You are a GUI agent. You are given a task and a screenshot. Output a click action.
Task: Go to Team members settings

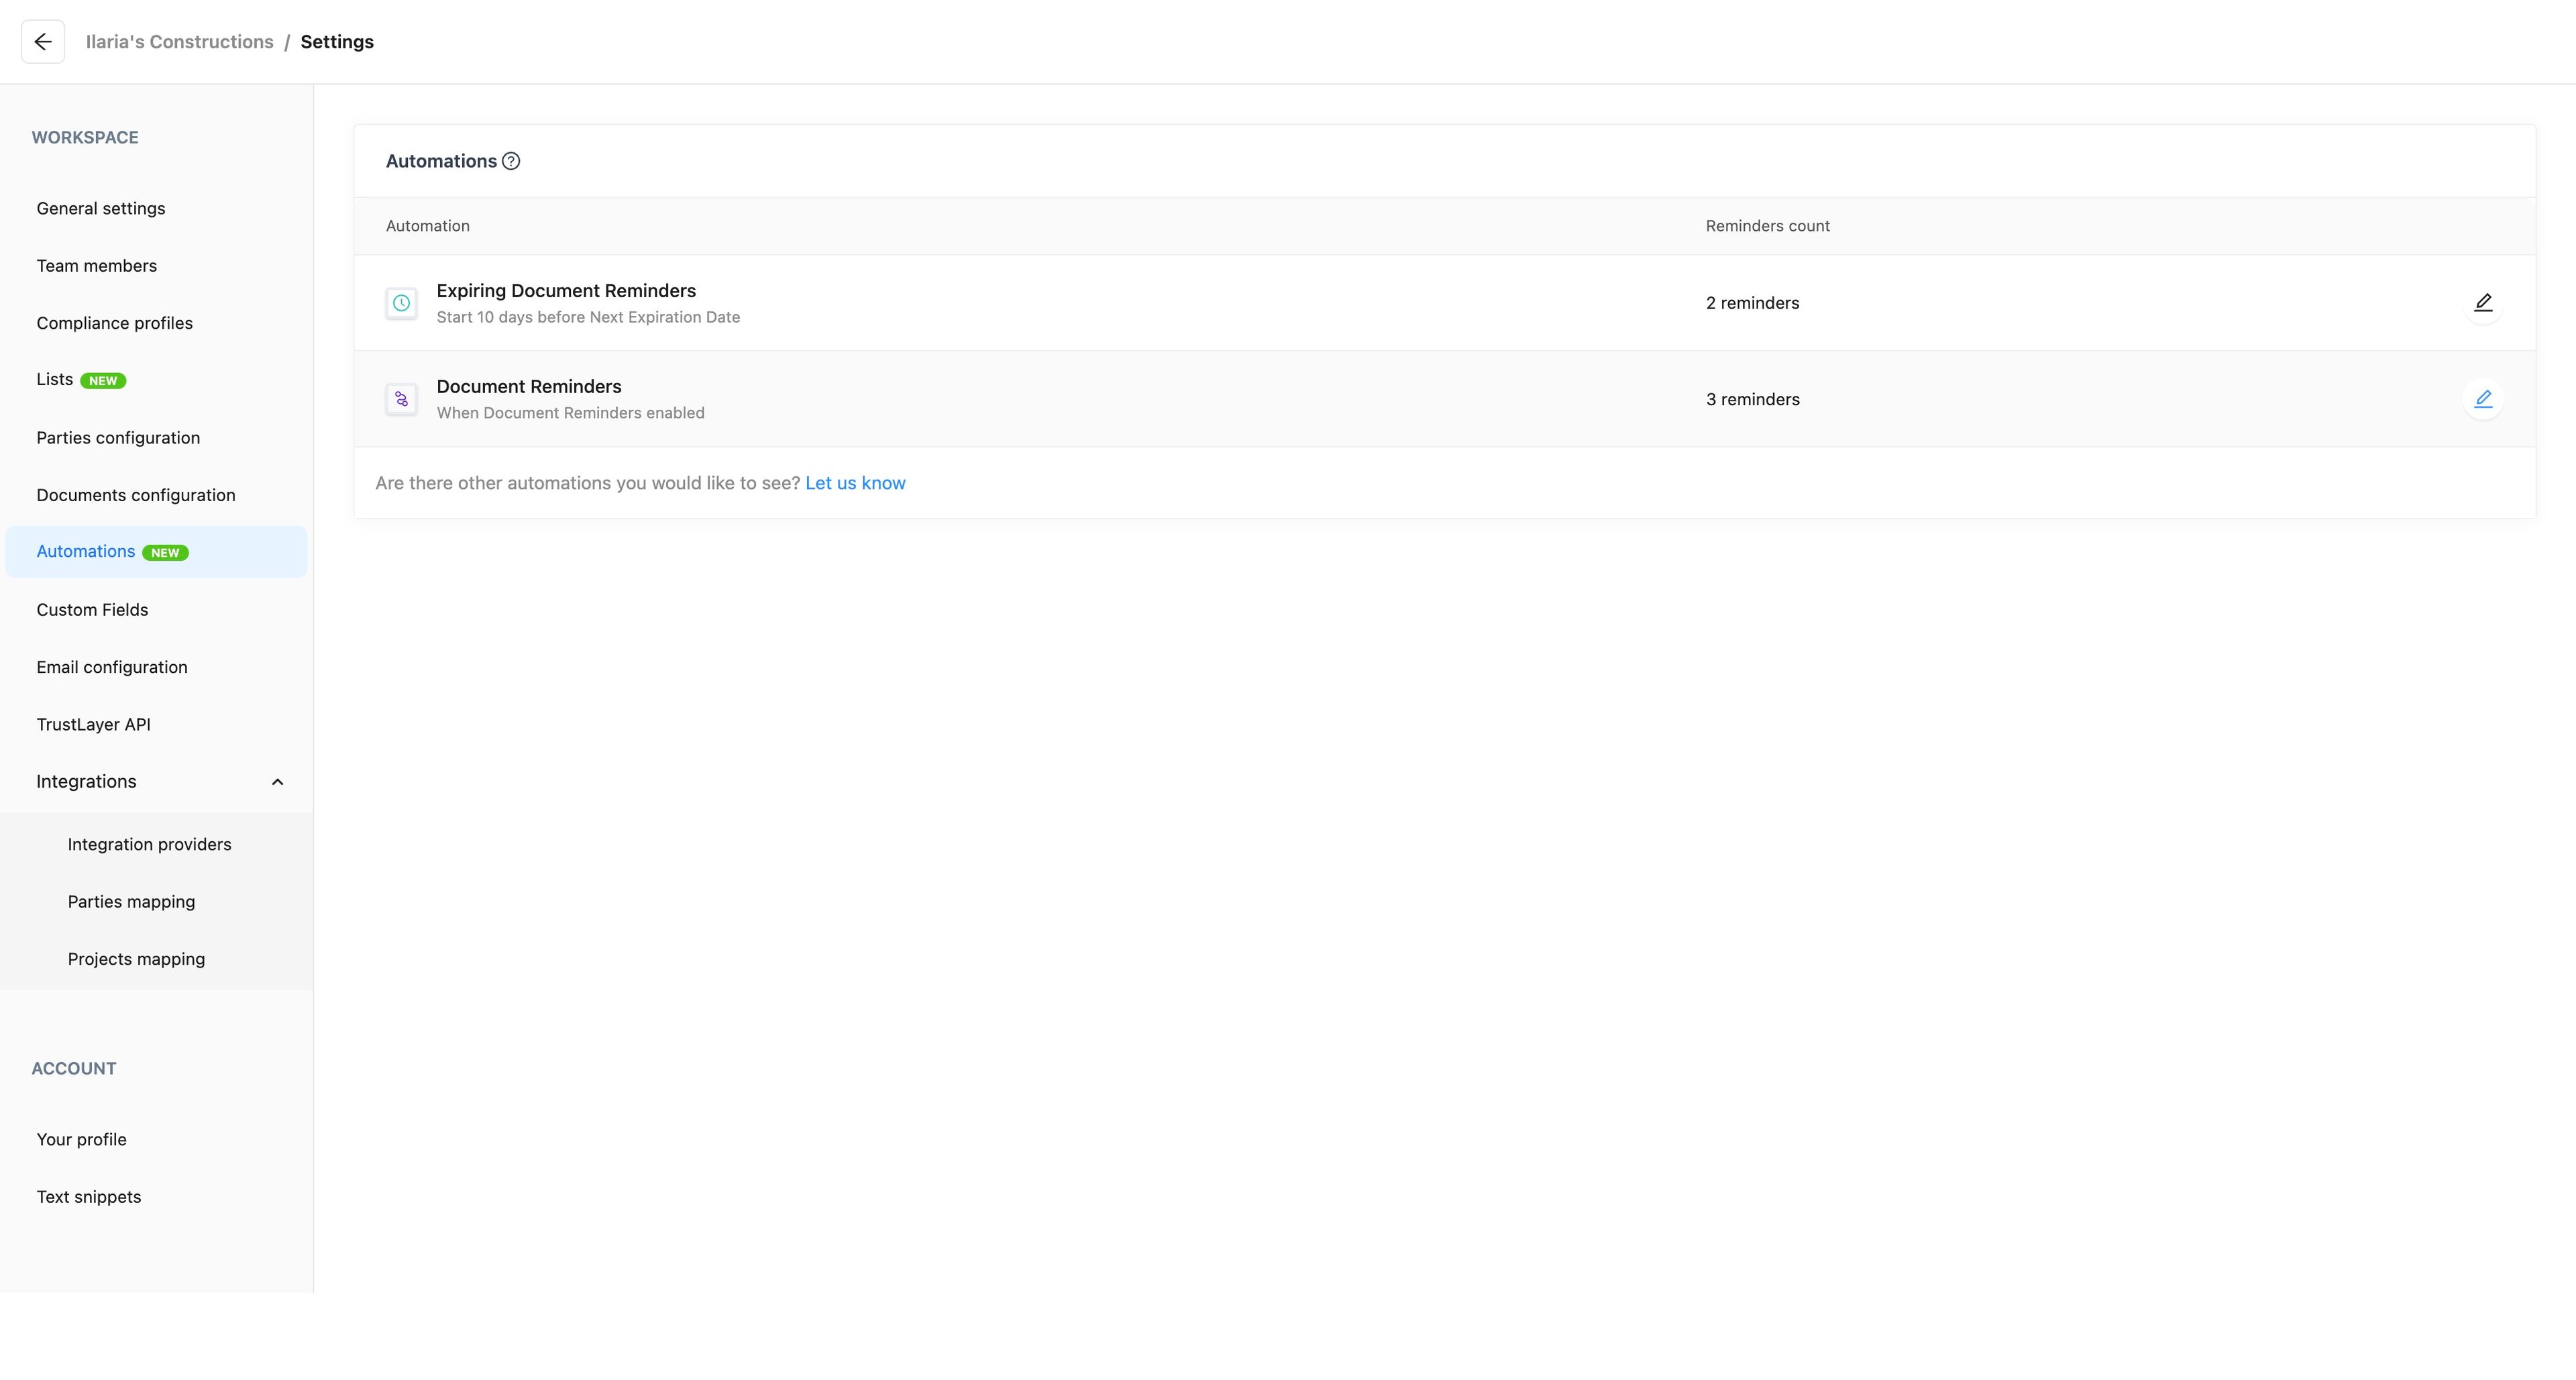pos(97,266)
